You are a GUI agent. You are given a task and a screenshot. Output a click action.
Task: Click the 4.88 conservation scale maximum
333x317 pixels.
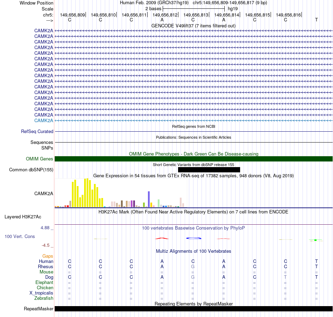tap(45, 228)
